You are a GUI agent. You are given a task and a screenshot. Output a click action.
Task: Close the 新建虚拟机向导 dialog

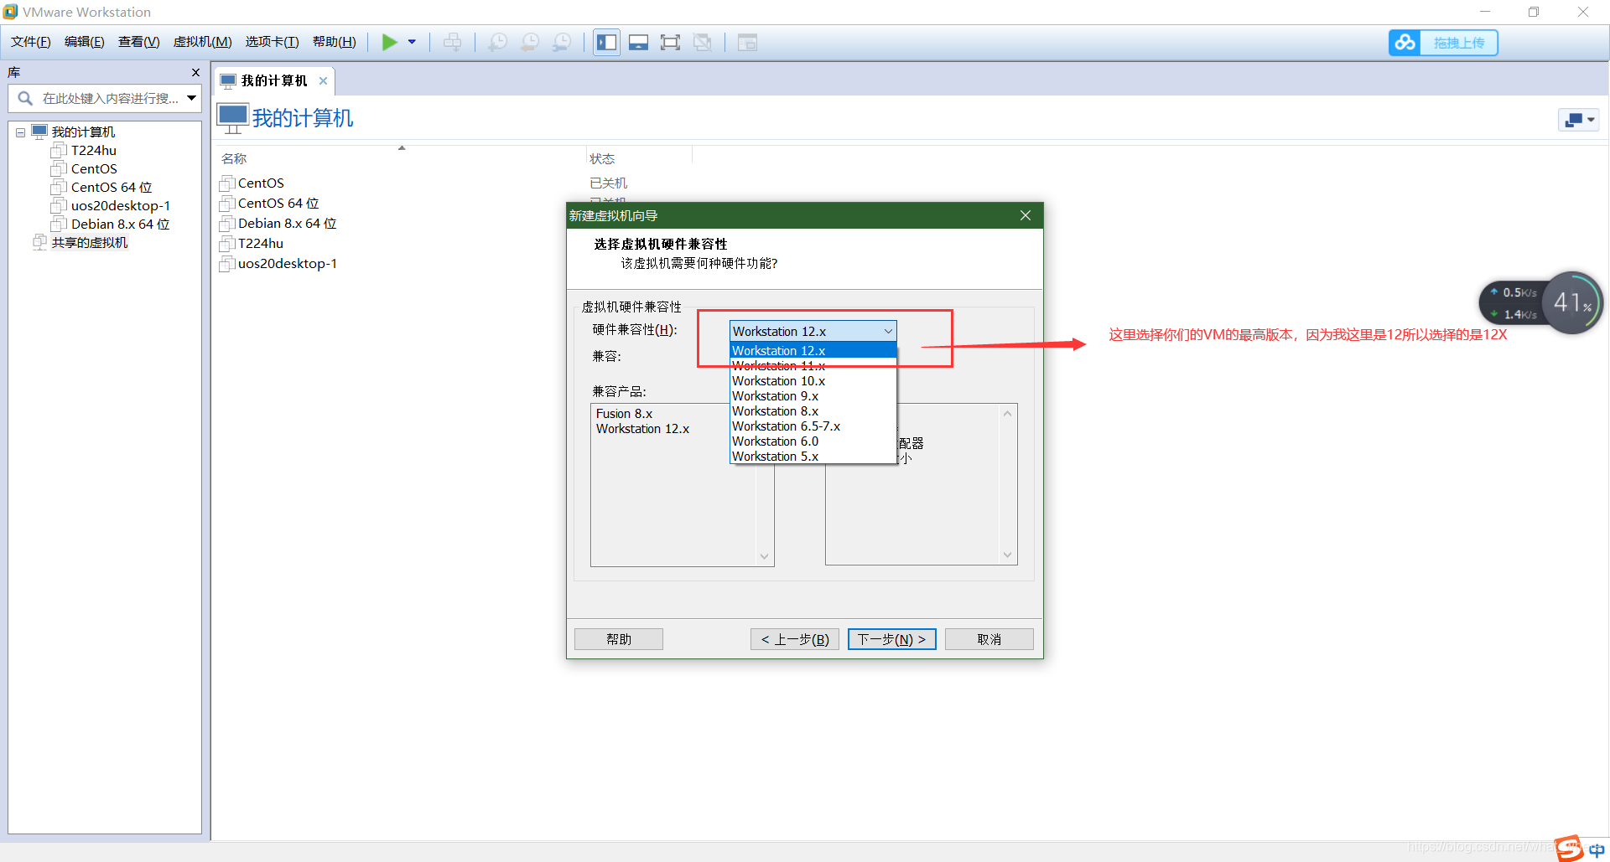[1025, 215]
